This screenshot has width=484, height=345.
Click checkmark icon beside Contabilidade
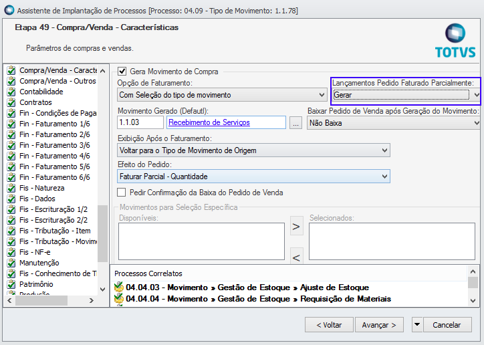pyautogui.click(x=11, y=92)
